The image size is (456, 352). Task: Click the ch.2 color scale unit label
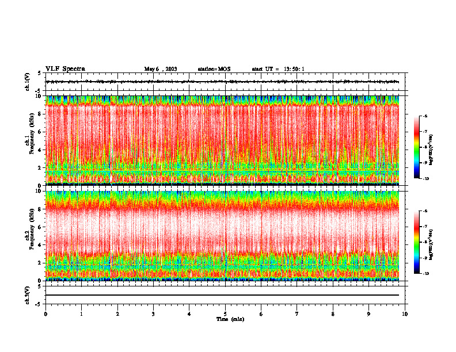tap(432, 245)
